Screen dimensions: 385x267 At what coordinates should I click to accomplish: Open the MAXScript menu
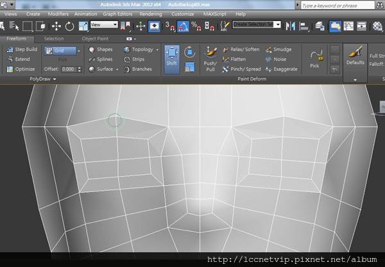(214, 14)
